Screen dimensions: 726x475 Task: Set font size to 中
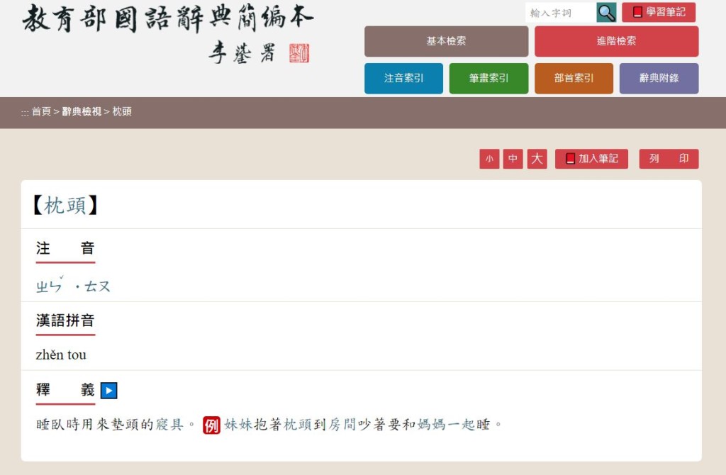point(513,159)
